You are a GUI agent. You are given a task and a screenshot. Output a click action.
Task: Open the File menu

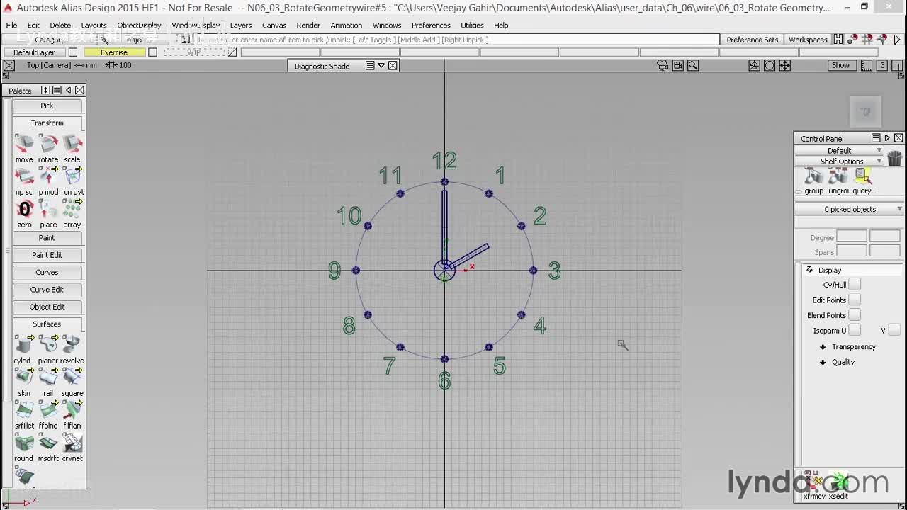pos(12,25)
